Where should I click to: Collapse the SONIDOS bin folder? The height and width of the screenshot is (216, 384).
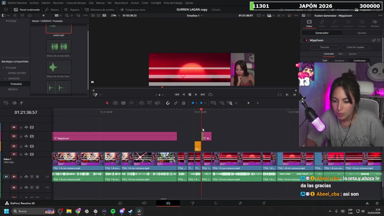[x=5, y=79]
